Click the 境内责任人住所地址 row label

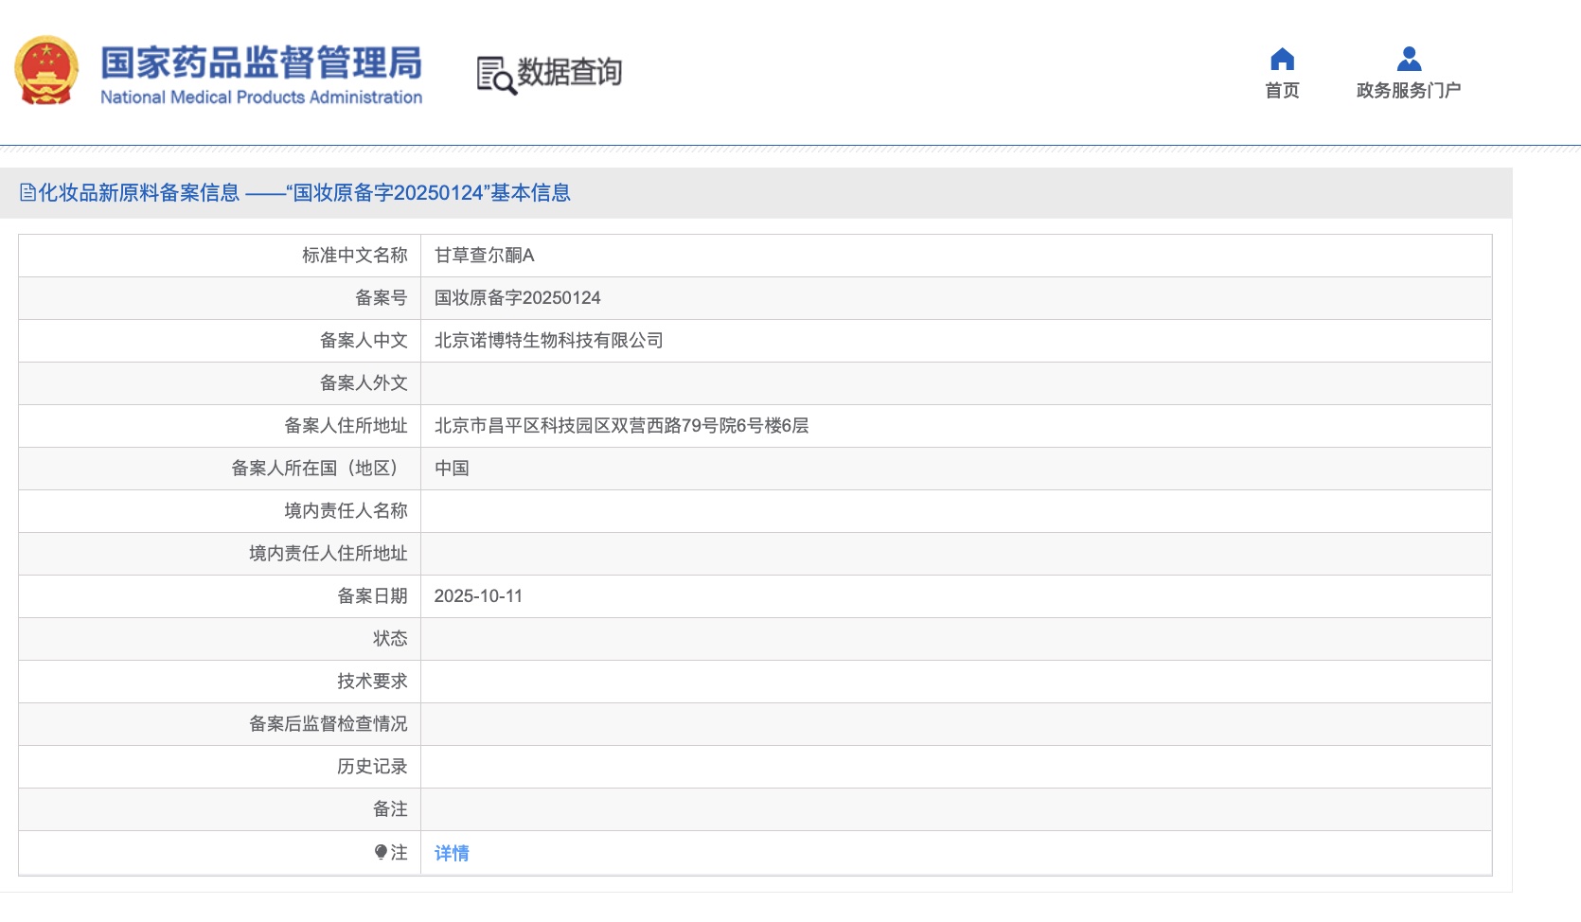[x=329, y=554]
